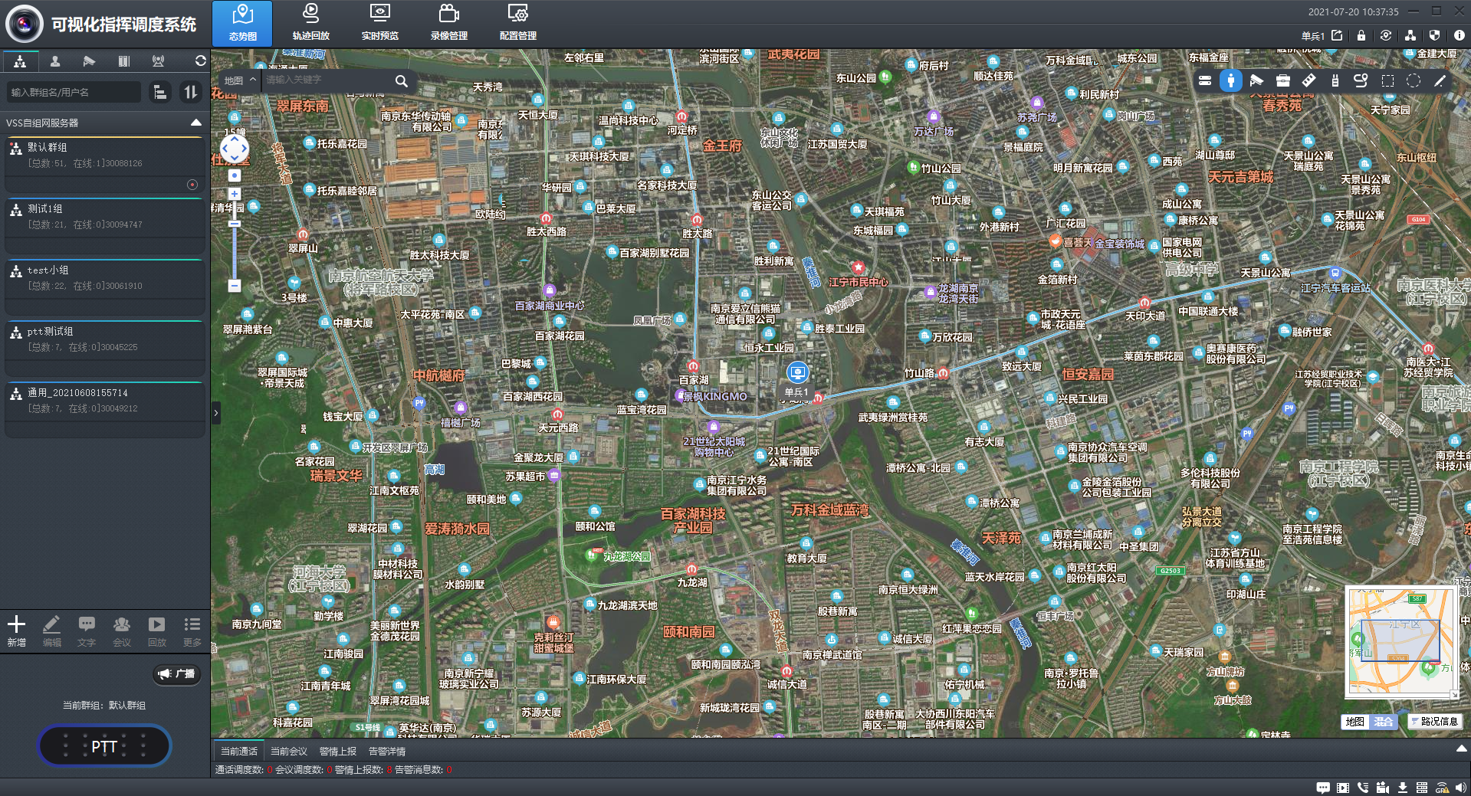Click the 广播 broadcast button
Image resolution: width=1471 pixels, height=796 pixels.
click(x=177, y=674)
